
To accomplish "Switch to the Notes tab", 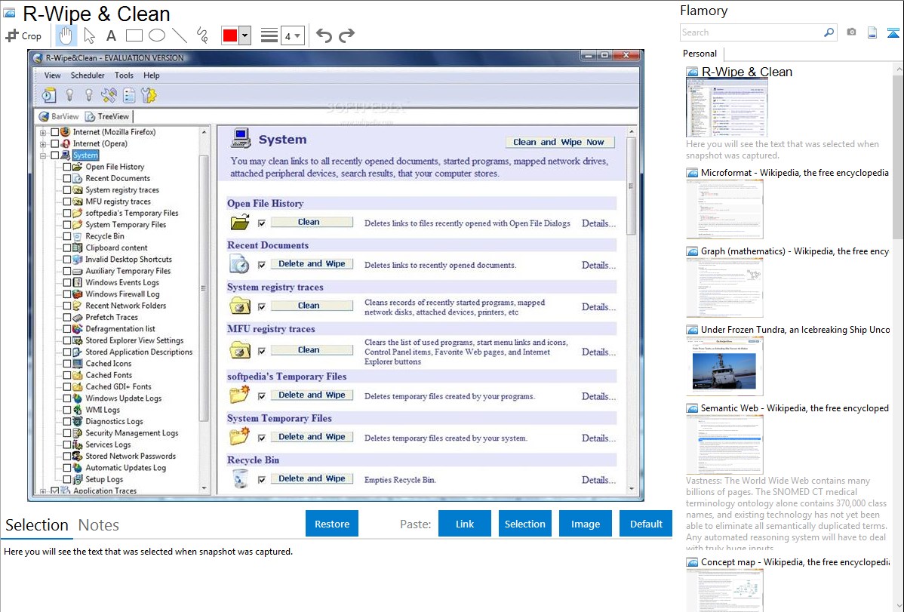I will coord(99,525).
